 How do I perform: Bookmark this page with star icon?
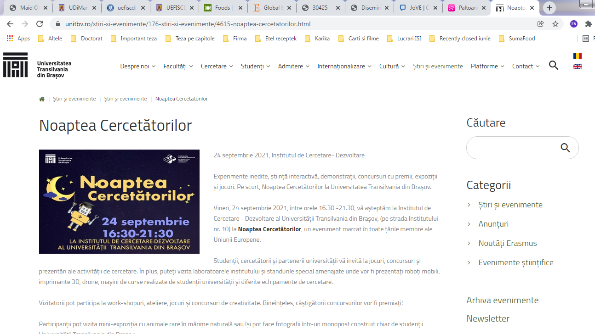click(x=555, y=24)
